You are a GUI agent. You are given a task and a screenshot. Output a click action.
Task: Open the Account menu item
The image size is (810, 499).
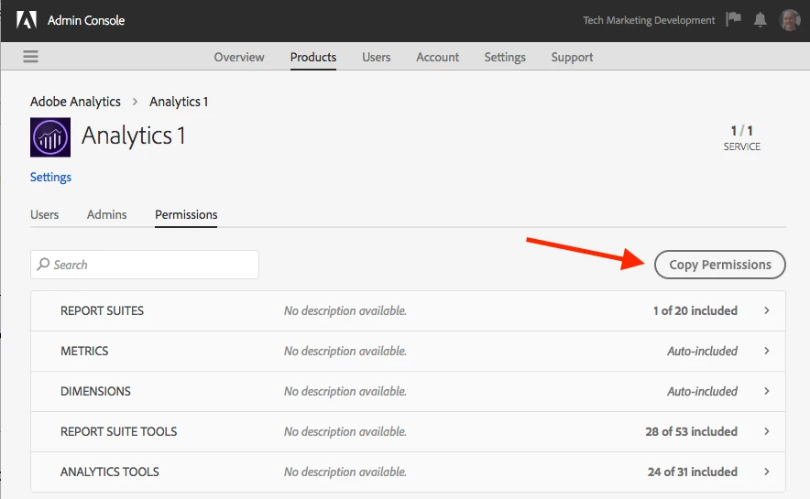[x=438, y=57]
